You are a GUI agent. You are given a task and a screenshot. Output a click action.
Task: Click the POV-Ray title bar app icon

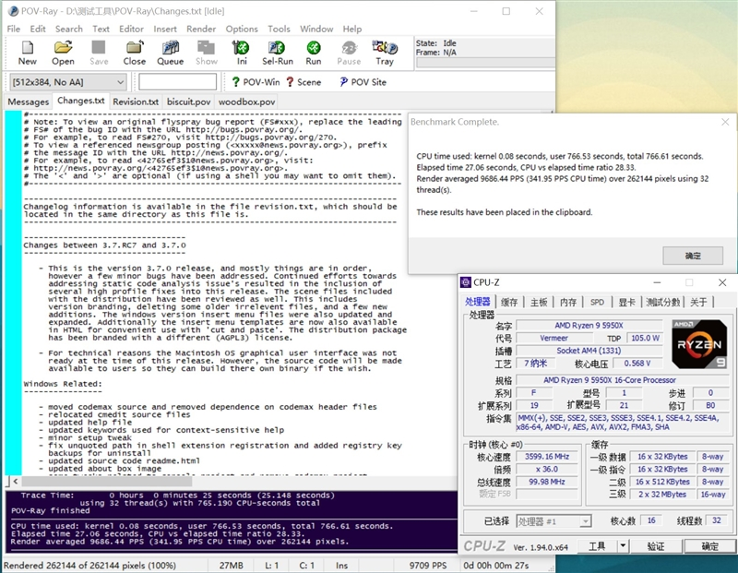[x=13, y=11]
